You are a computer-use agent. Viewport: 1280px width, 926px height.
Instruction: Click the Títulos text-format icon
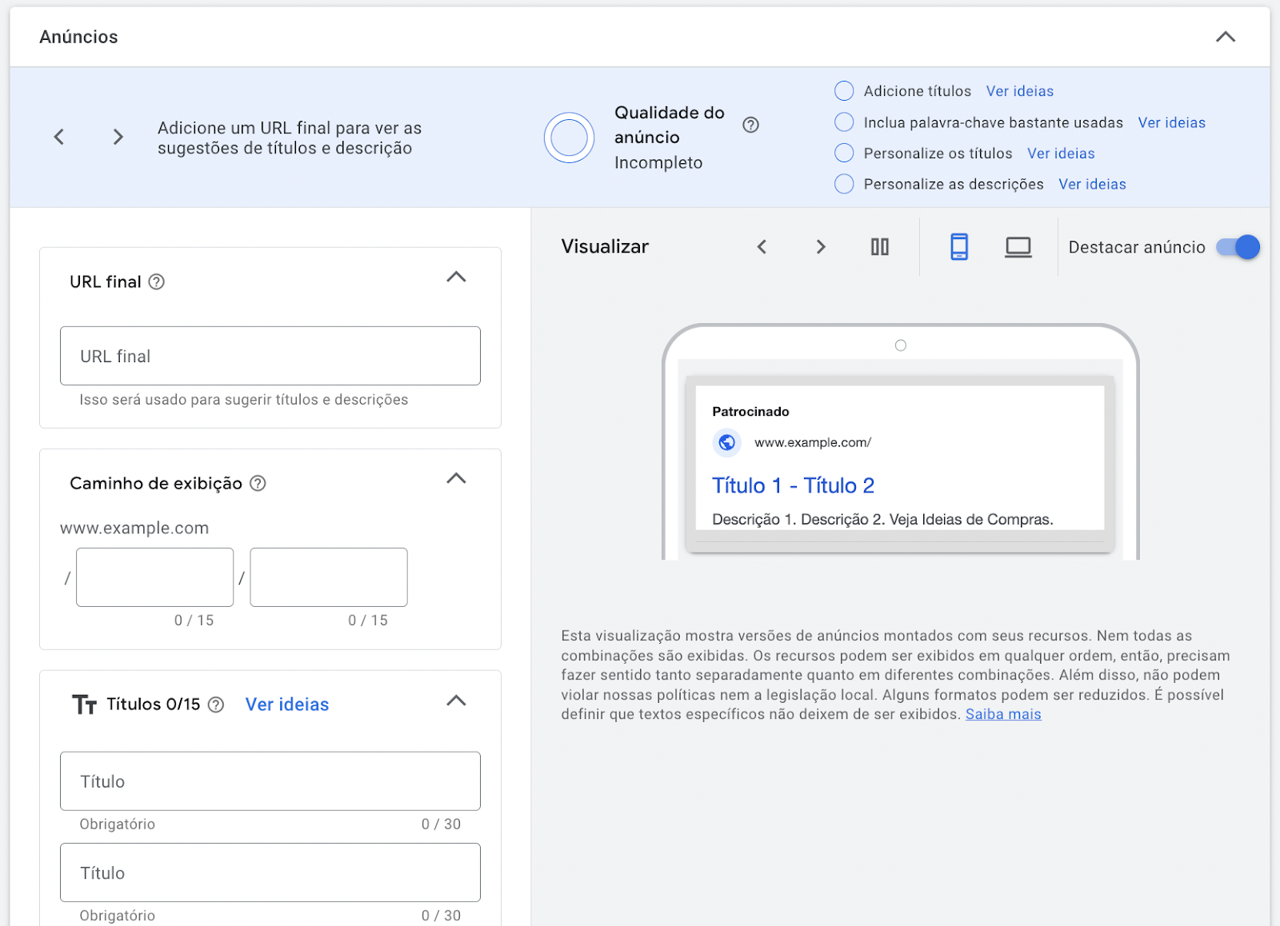click(84, 704)
